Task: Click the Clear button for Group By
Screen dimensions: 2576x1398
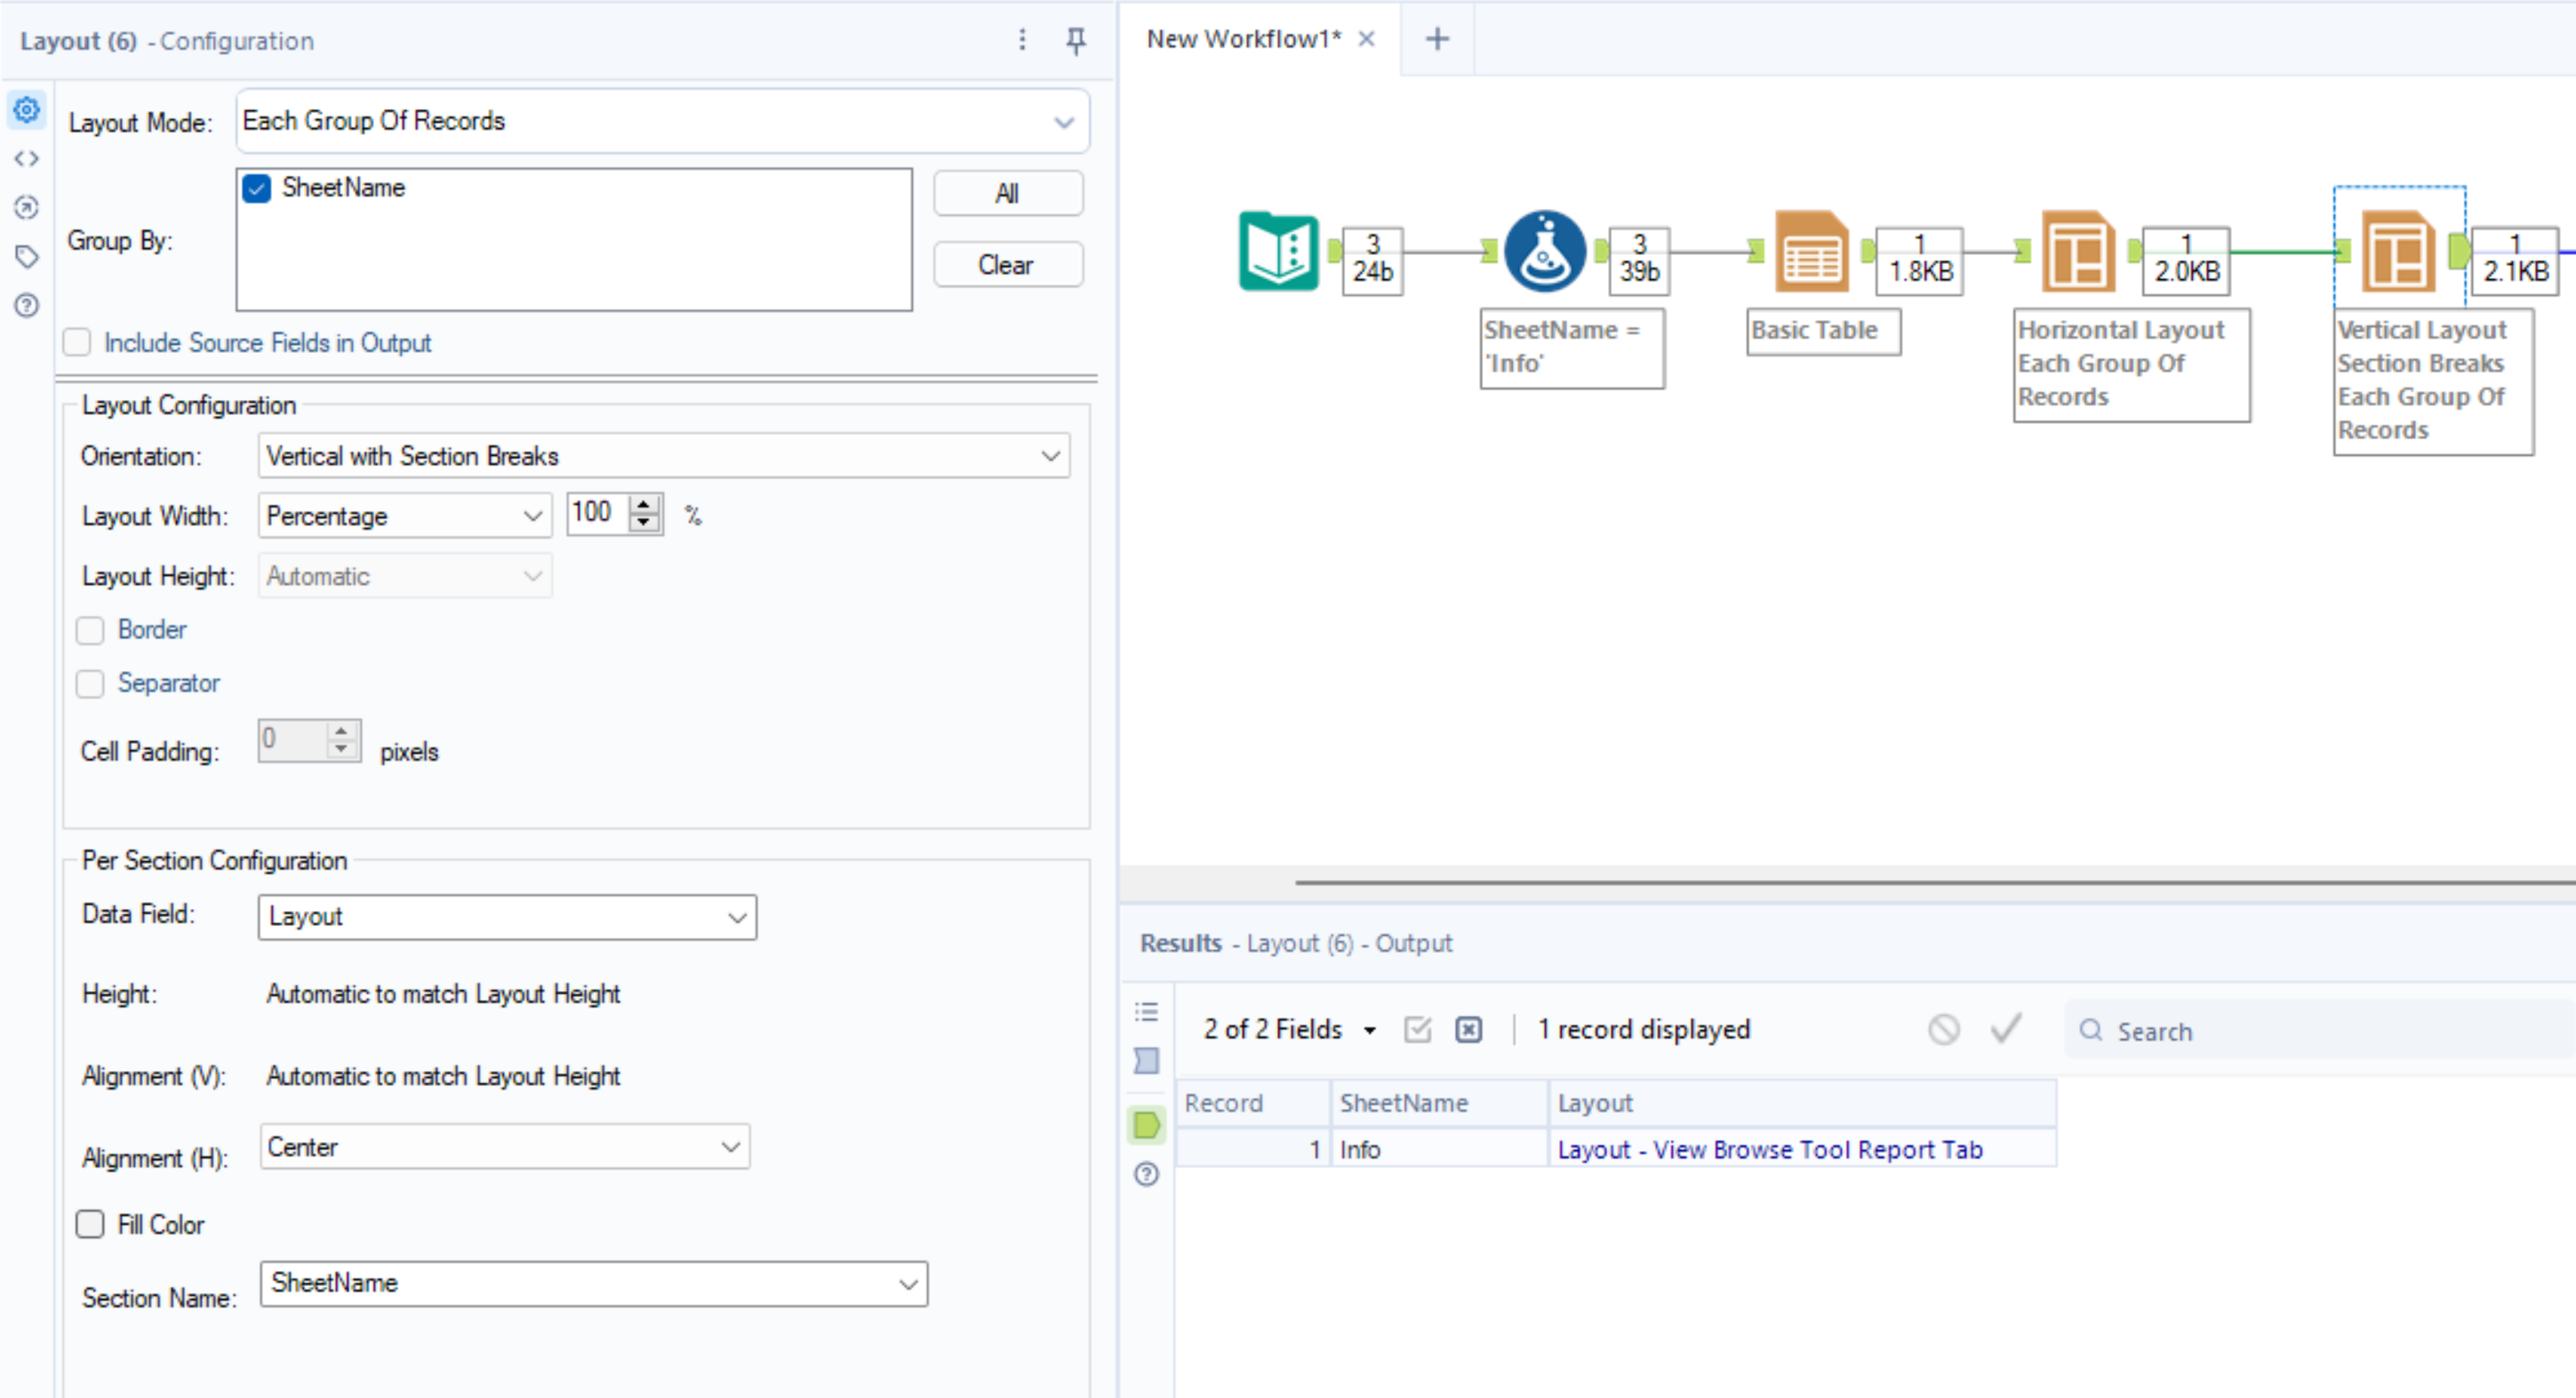Action: pos(1006,265)
